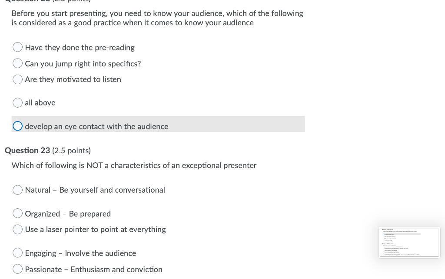Image resolution: width=445 pixels, height=279 pixels.
Task: Click the pre-reading answer label text
Action: pos(80,48)
